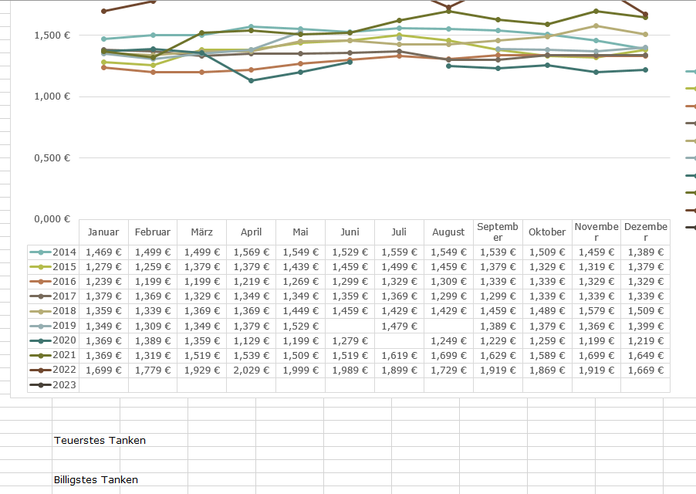Click the September column header
This screenshot has height=494, width=696.
(x=498, y=232)
